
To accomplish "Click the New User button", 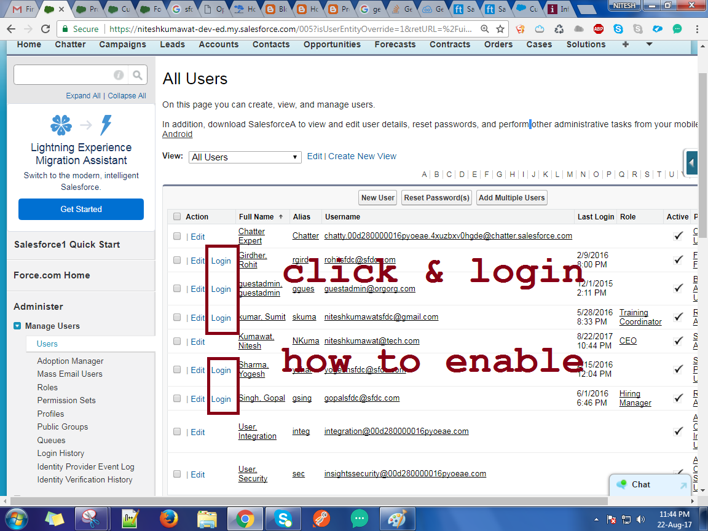I will pos(378,198).
